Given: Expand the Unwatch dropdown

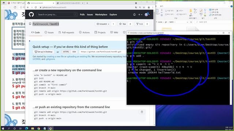Looking at the screenshot, I should click(x=103, y=24).
